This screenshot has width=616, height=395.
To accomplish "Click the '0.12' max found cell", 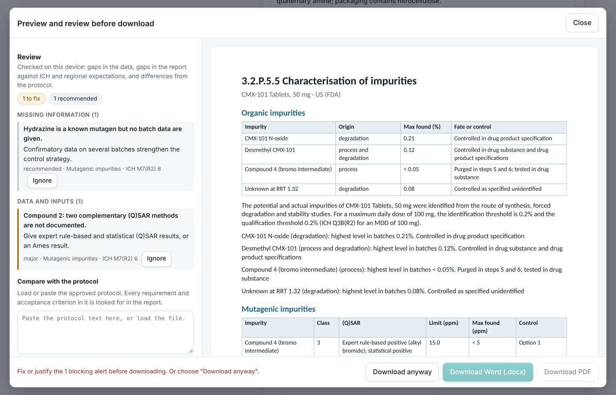I will tap(425, 154).
